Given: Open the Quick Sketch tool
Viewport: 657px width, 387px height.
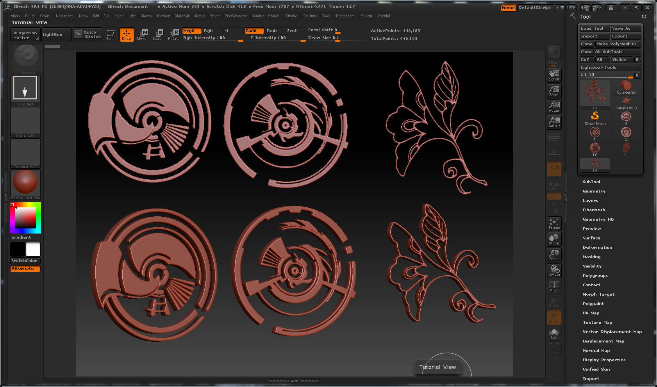Looking at the screenshot, I should pos(88,34).
